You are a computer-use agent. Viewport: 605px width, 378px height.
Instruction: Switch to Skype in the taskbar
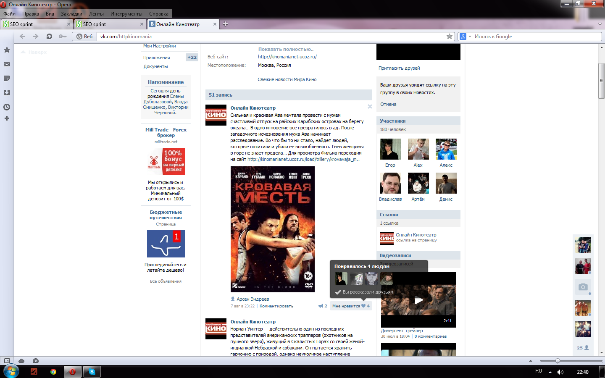tap(92, 372)
